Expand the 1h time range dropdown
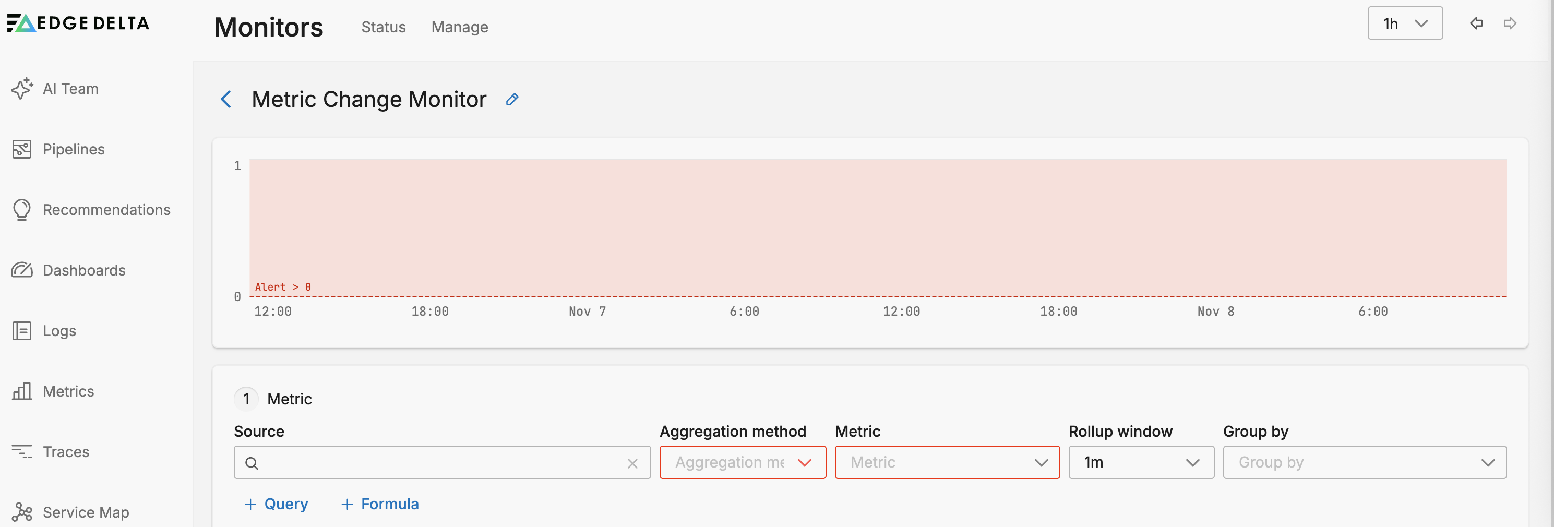The height and width of the screenshot is (527, 1554). (x=1404, y=23)
